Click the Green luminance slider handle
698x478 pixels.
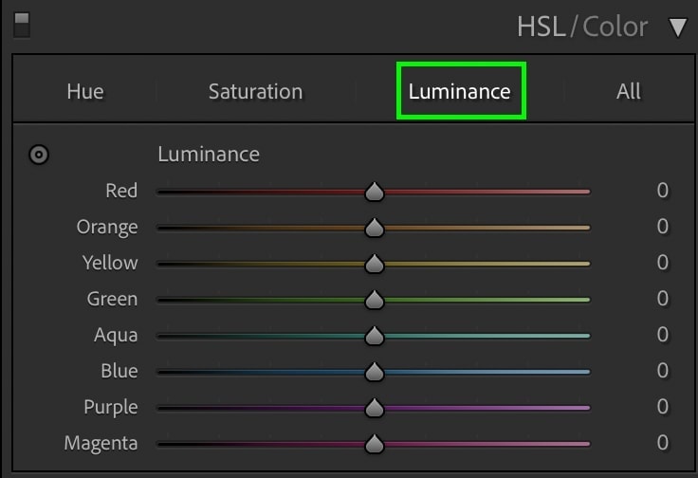(375, 300)
